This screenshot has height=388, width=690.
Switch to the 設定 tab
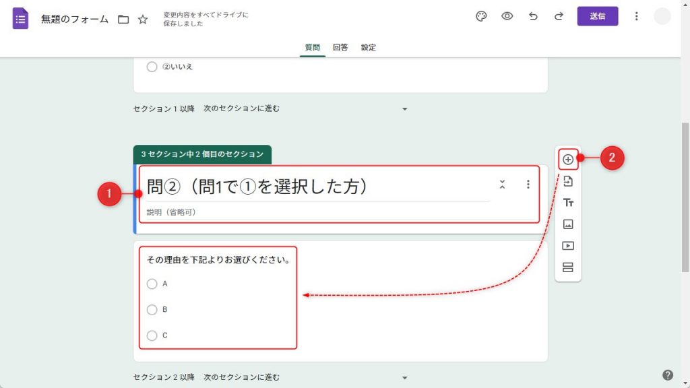(x=369, y=48)
